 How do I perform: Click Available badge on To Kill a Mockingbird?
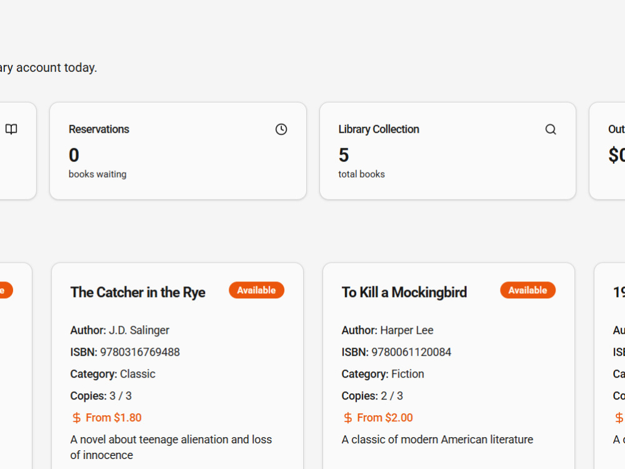(x=527, y=290)
